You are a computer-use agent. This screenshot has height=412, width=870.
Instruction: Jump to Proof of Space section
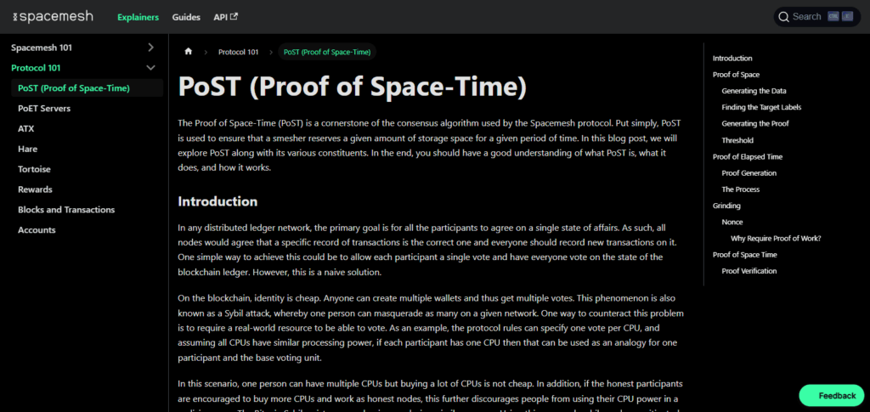click(736, 74)
